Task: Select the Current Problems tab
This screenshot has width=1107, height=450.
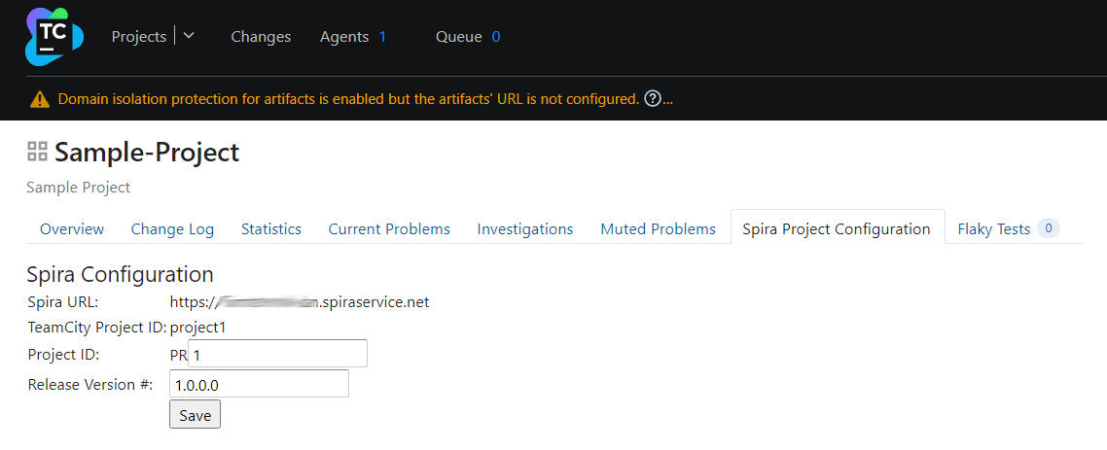Action: coord(389,228)
